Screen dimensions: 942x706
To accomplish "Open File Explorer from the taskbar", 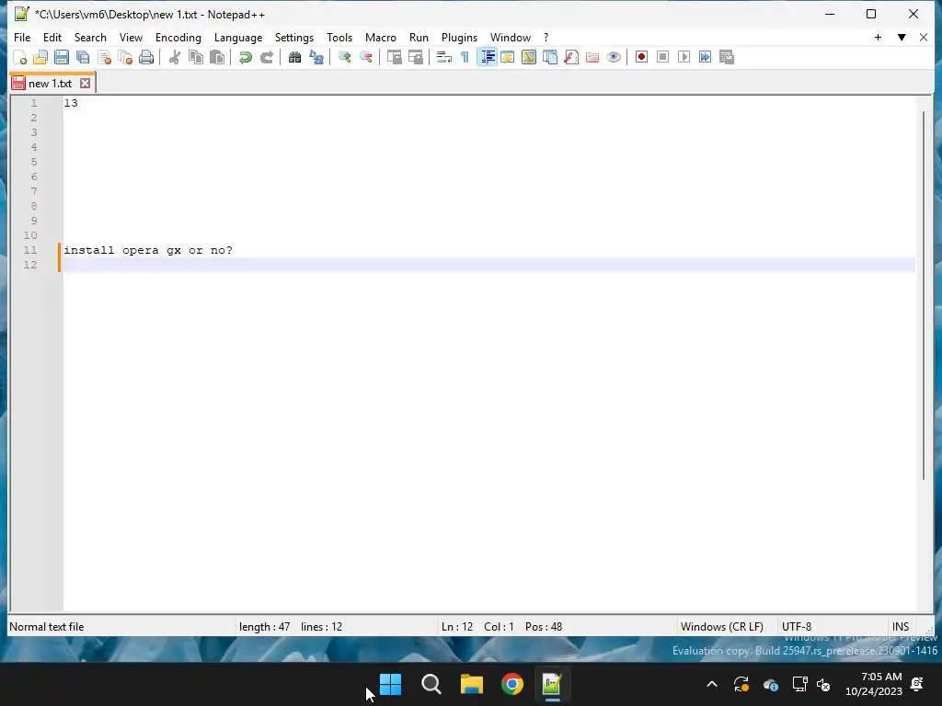I will (x=472, y=684).
